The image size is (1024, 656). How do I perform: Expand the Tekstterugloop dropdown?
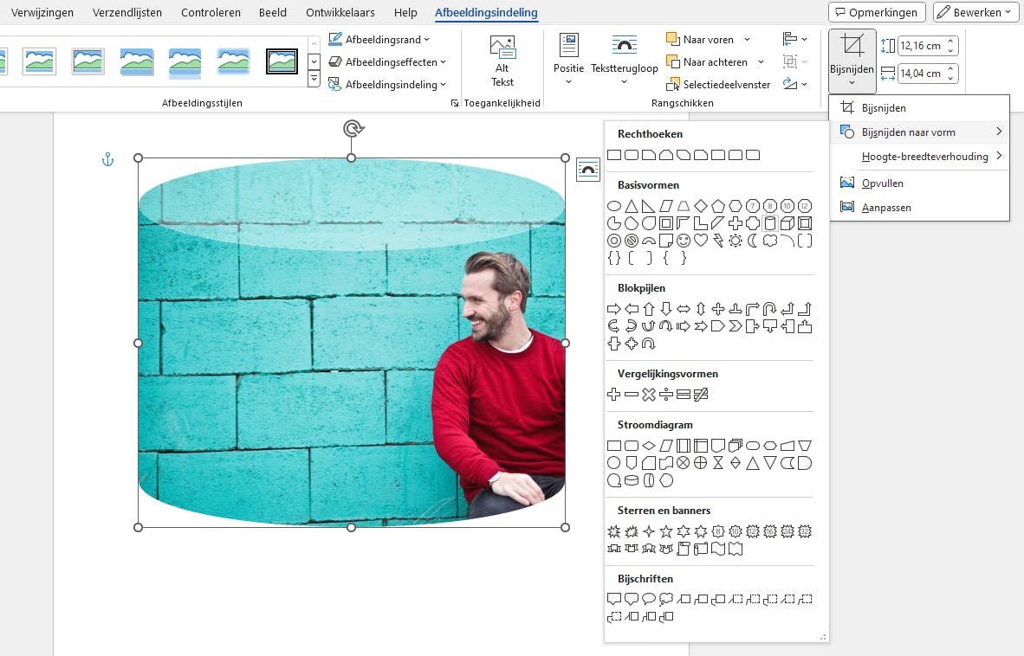click(x=624, y=83)
